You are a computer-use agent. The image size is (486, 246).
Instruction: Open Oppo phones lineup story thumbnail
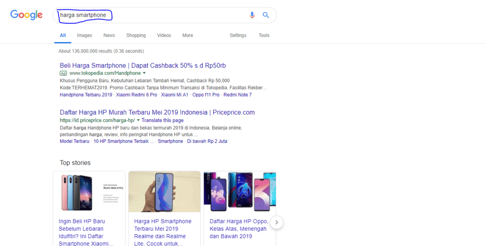click(x=240, y=192)
